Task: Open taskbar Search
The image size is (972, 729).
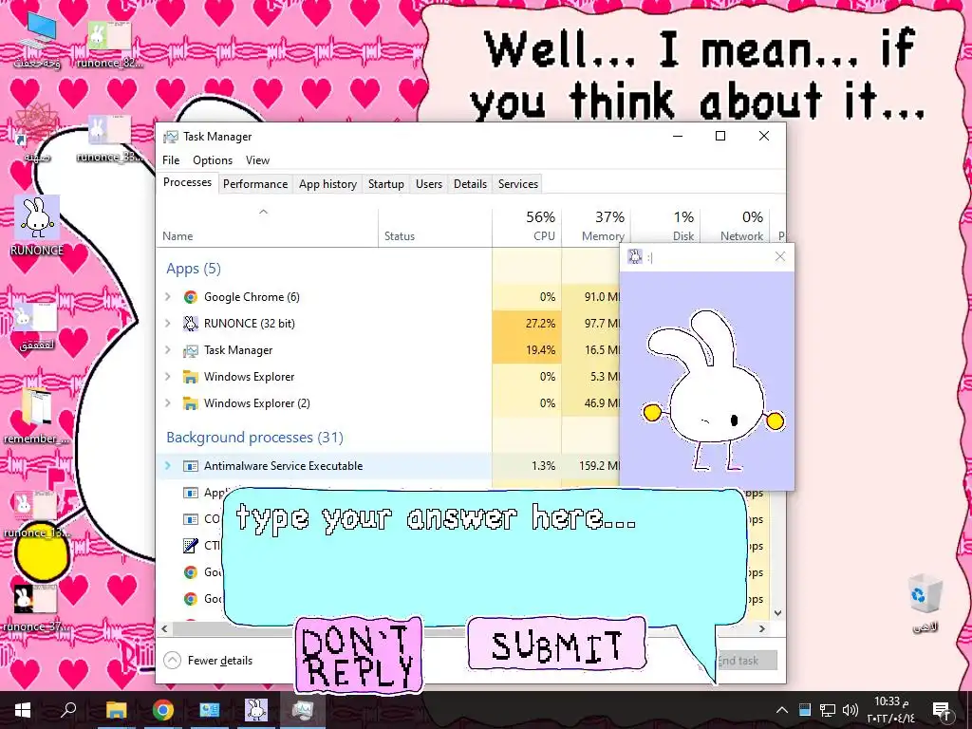Action: (68, 710)
